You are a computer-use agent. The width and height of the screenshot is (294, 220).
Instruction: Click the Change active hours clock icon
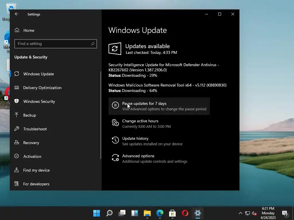tap(115, 123)
